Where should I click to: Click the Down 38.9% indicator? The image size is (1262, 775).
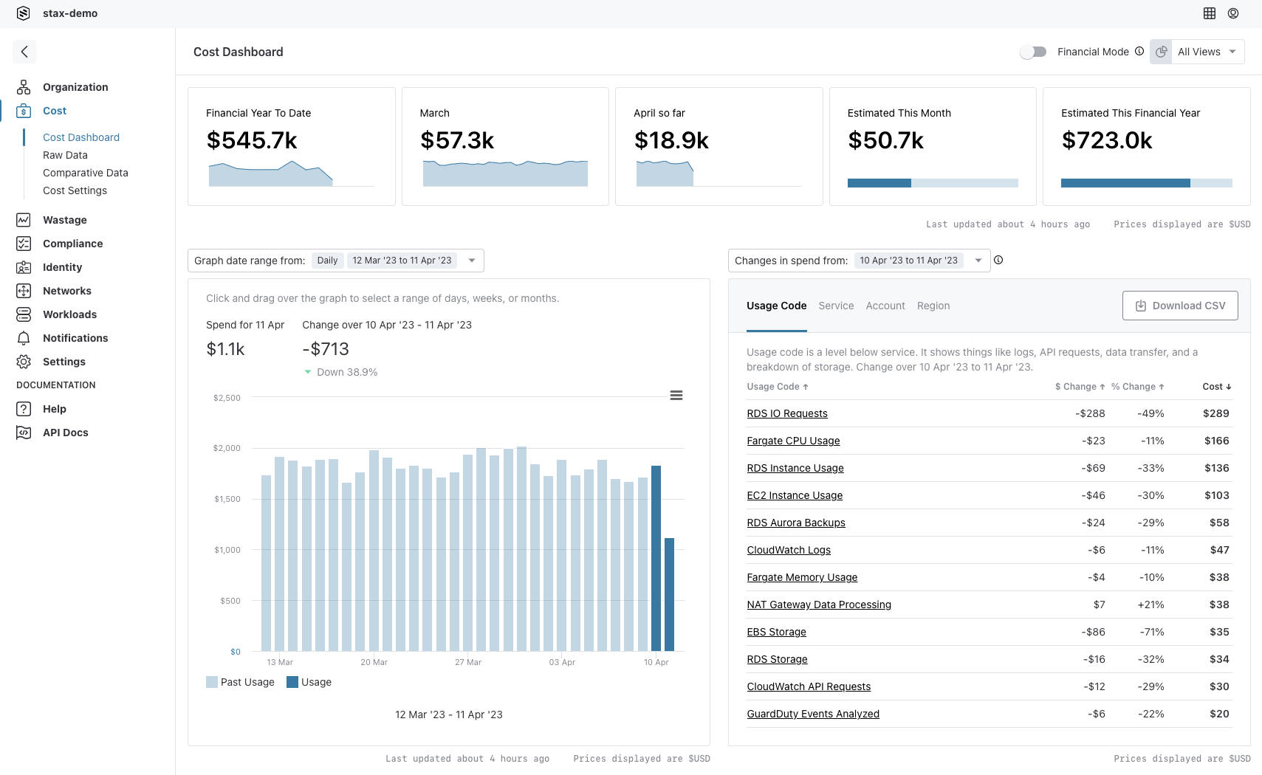(x=340, y=372)
